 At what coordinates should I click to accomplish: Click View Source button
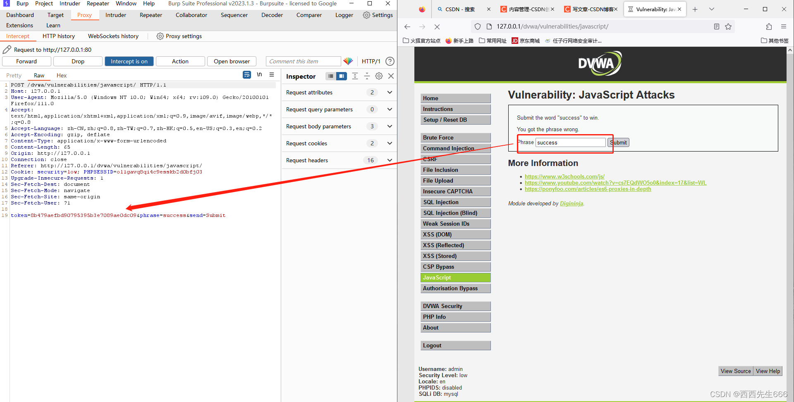click(x=736, y=371)
